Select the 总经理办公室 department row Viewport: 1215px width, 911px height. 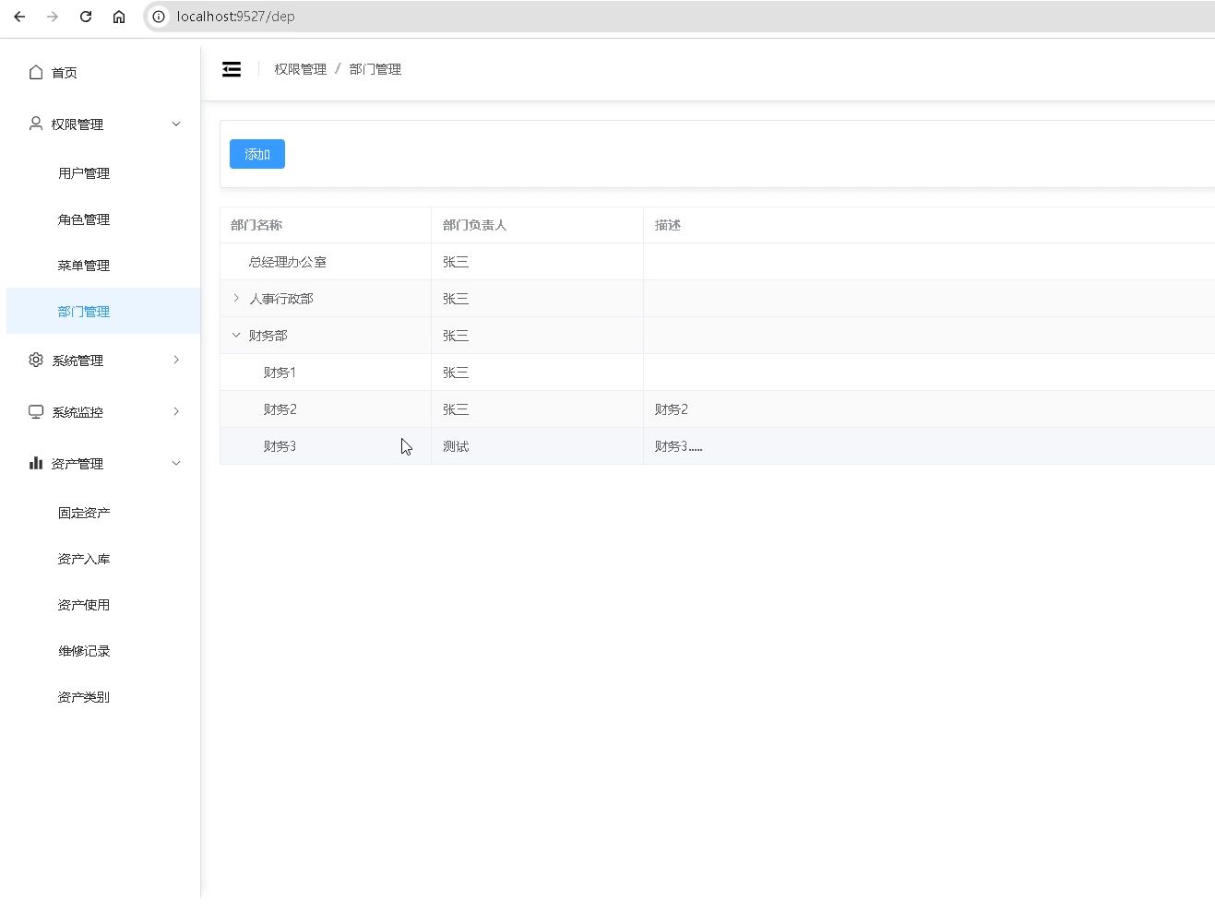718,262
